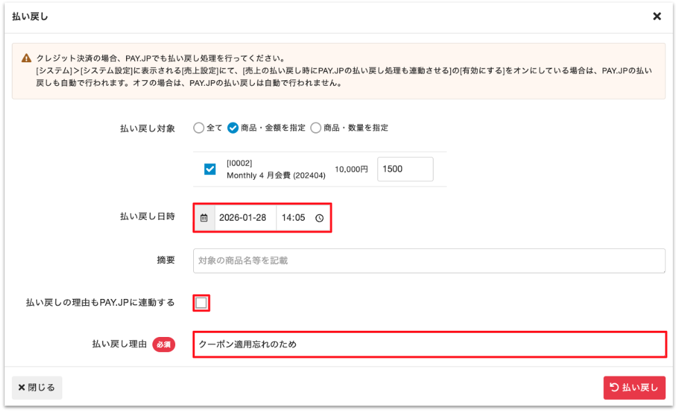Click the time field showing 14:05
The height and width of the screenshot is (411, 678).
[x=294, y=217]
